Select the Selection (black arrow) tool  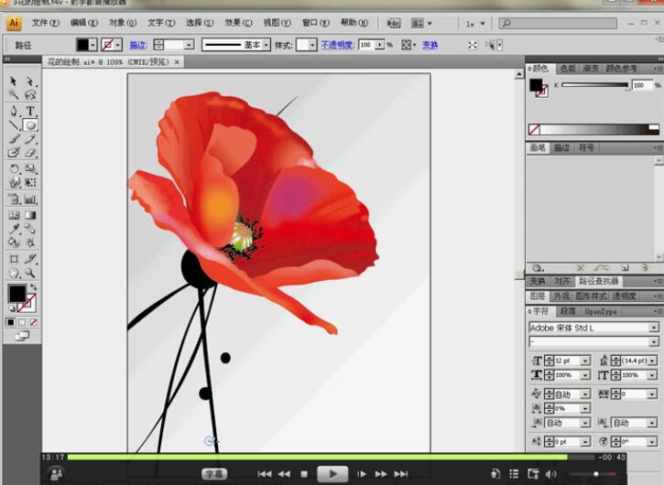pos(13,81)
